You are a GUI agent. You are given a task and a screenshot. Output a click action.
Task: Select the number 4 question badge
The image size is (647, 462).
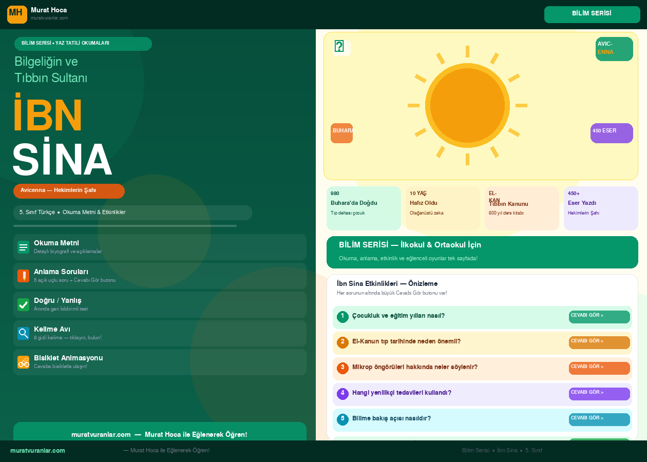point(342,394)
